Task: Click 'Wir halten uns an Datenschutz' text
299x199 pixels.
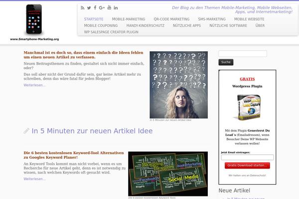Action: coord(247,176)
